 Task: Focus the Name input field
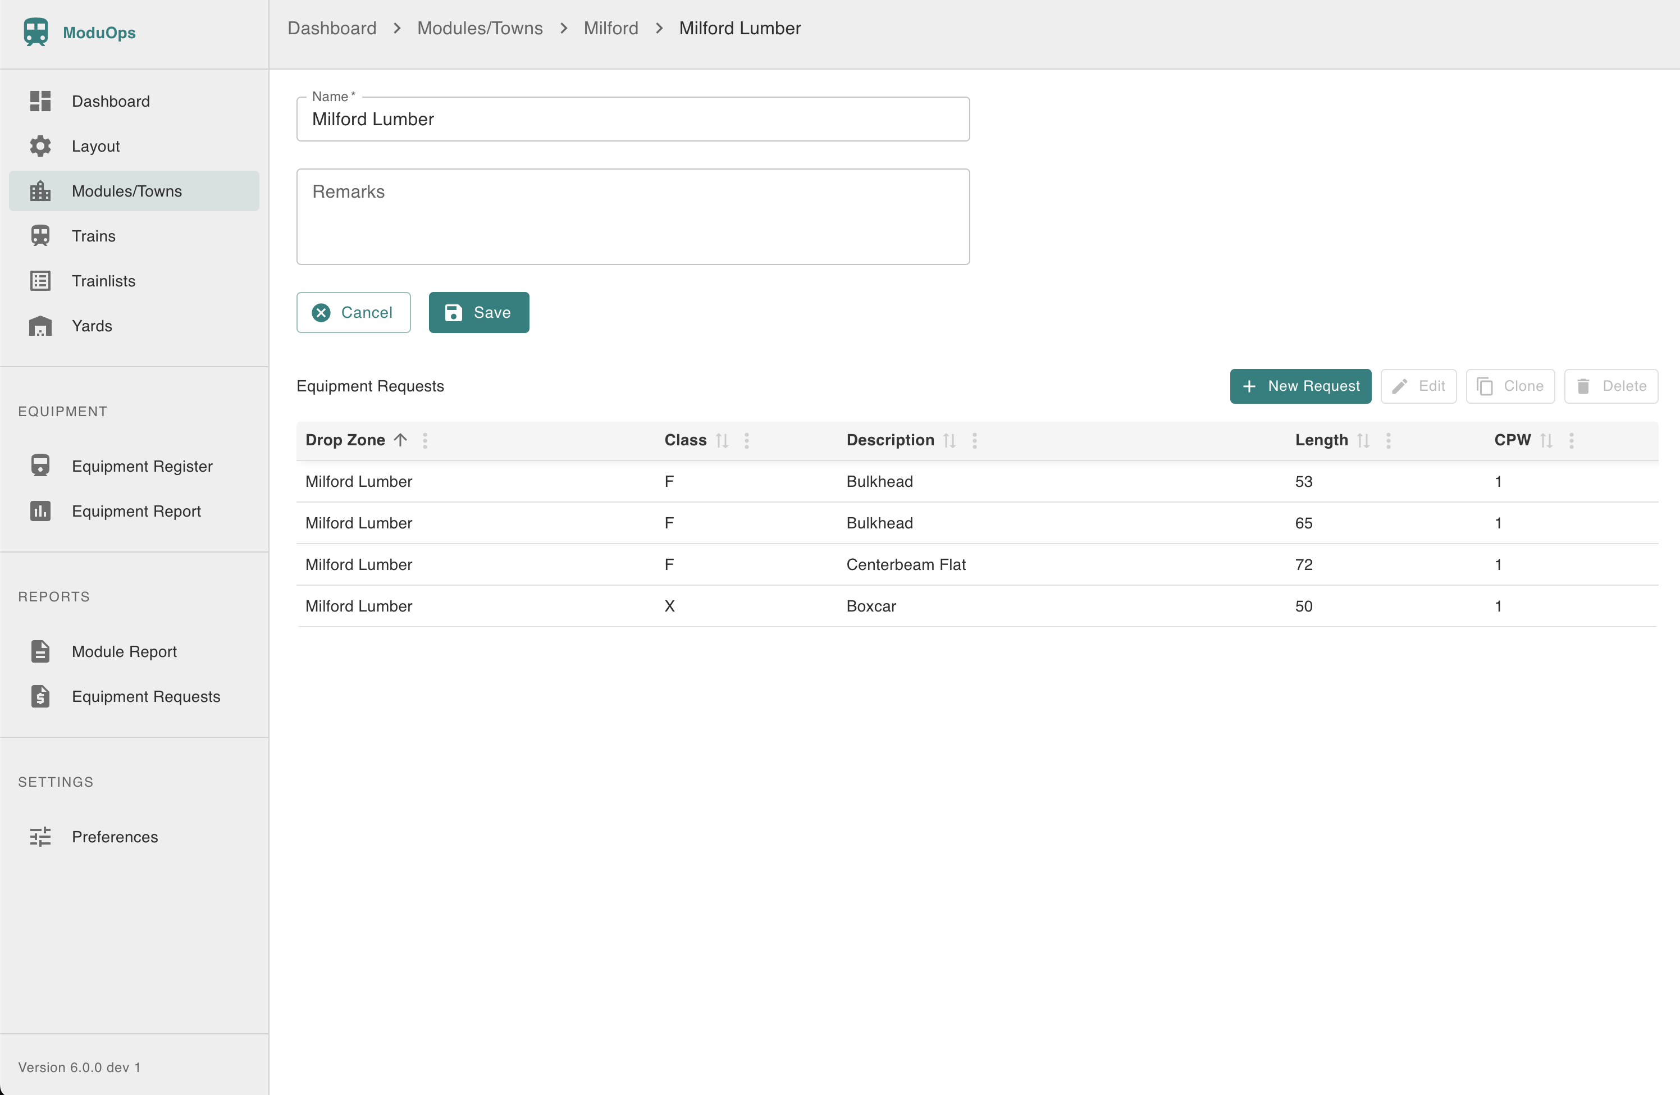633,119
